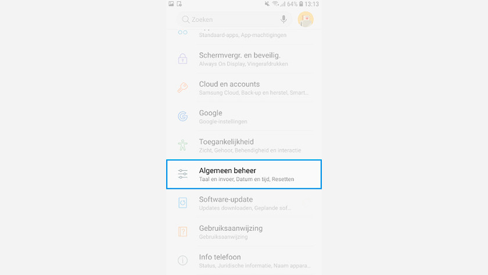Tap the battery status icon
The image size is (488, 275).
click(301, 3)
